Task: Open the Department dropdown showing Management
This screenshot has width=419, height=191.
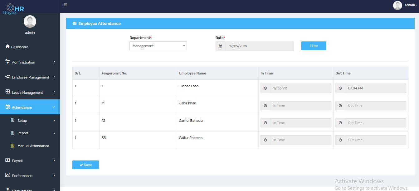Action: coord(158,46)
